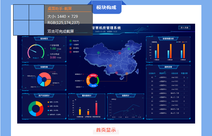The height and width of the screenshot is (136, 212).
Task: Click the green 机房分布 legend icon
Action: [x=70, y=41]
